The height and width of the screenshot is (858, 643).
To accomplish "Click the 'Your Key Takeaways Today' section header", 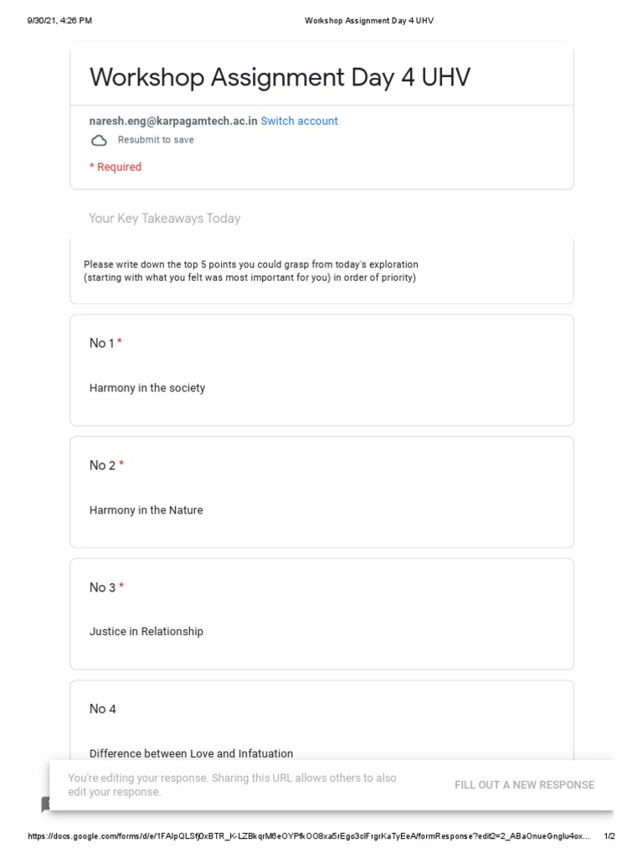I will click(x=165, y=219).
